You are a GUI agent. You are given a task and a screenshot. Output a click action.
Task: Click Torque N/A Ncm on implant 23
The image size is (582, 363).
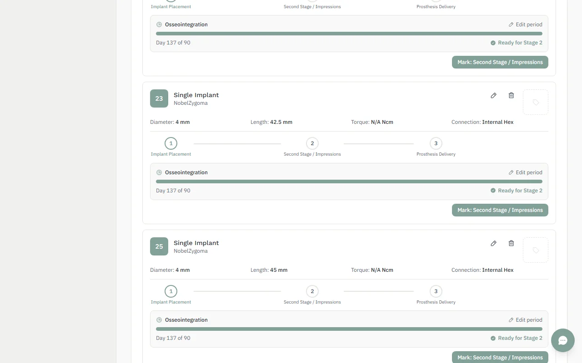[x=372, y=122]
